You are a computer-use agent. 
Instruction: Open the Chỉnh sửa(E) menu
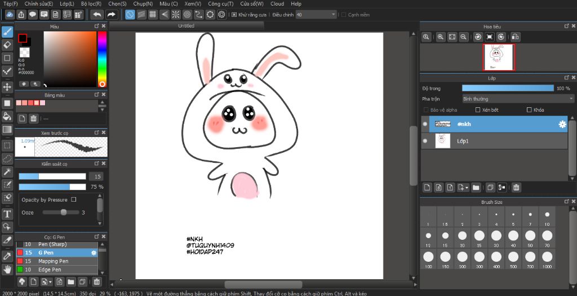coord(39,4)
